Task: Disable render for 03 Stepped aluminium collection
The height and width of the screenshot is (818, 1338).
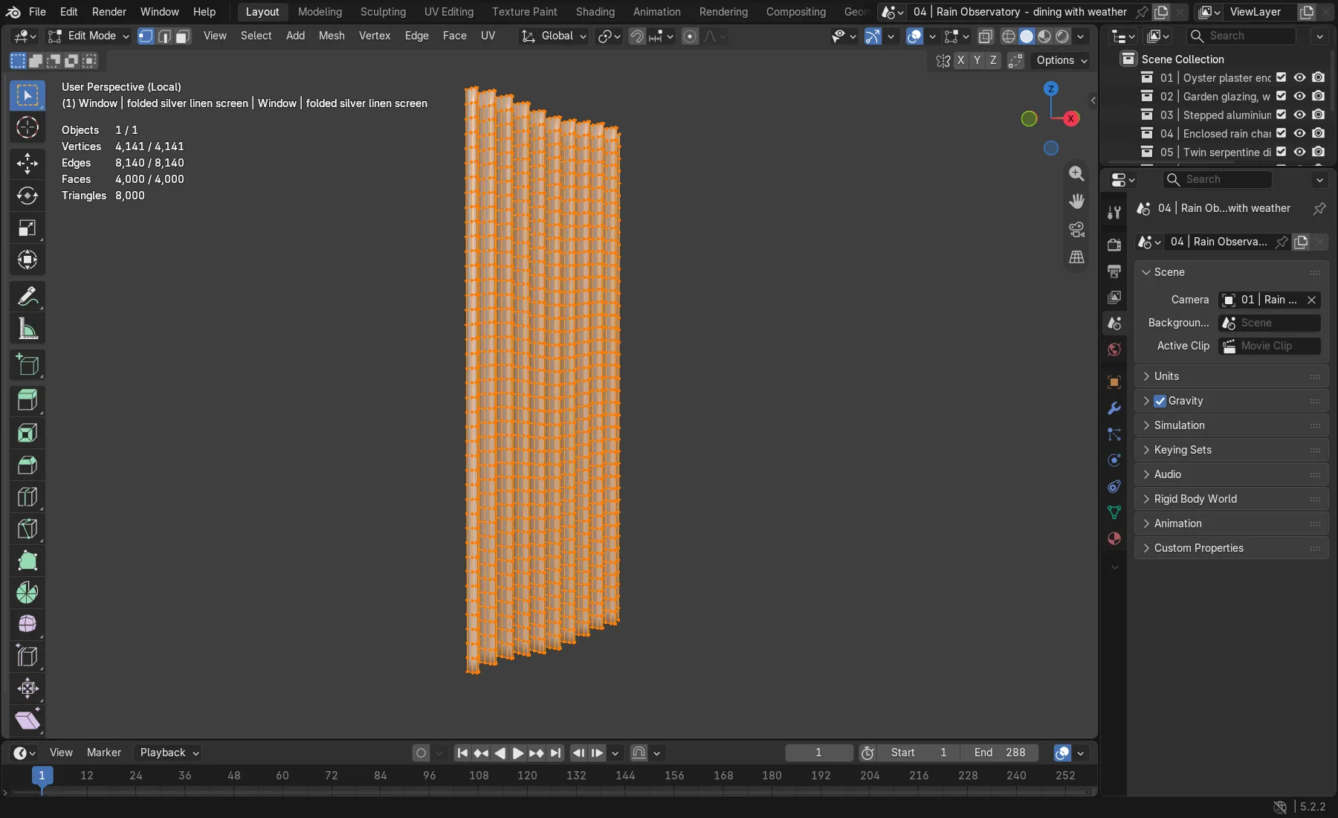Action: (1318, 115)
